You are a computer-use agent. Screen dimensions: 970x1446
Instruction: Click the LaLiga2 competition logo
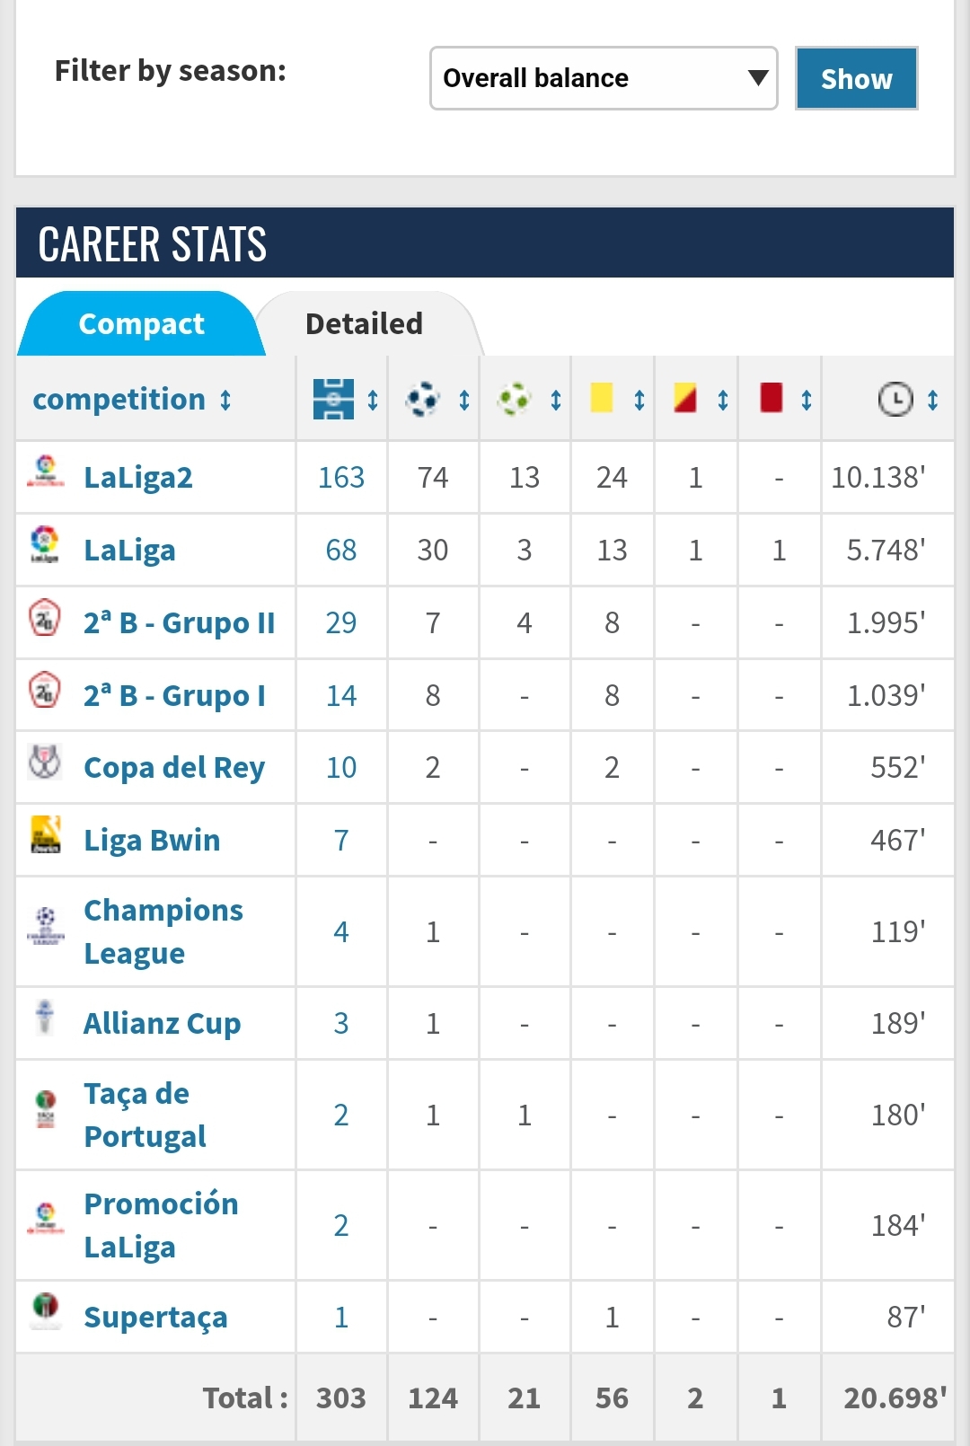45,471
